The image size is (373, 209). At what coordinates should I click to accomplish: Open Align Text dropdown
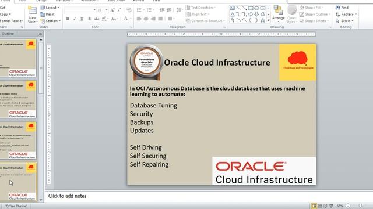(197, 14)
